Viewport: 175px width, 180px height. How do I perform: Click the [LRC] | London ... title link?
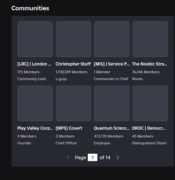pyautogui.click(x=34, y=64)
